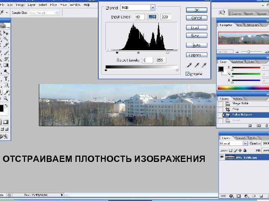Create new document from current history state
269x201 pixels.
click(250, 126)
